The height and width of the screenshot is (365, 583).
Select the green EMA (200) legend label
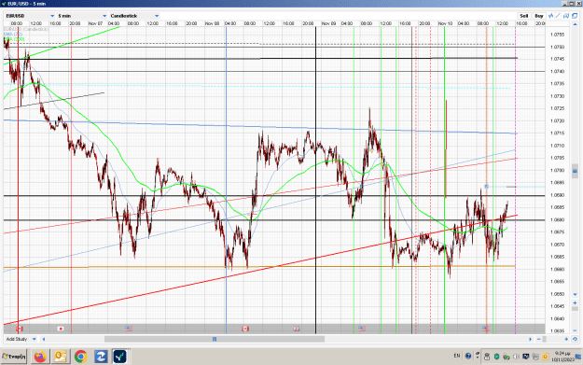(14, 38)
